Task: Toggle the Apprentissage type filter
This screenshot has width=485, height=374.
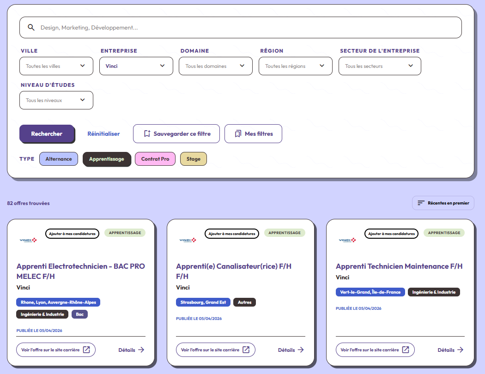Action: (107, 159)
